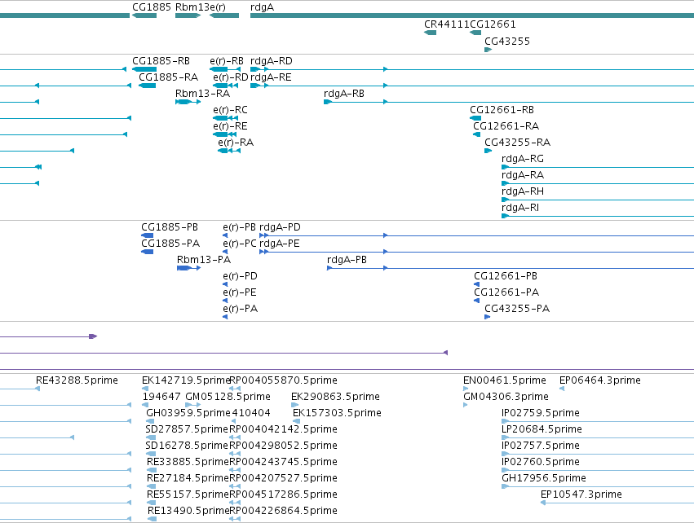Open the LP20684.5prime feature
Image resolution: width=694 pixels, height=523 pixels.
(x=541, y=429)
